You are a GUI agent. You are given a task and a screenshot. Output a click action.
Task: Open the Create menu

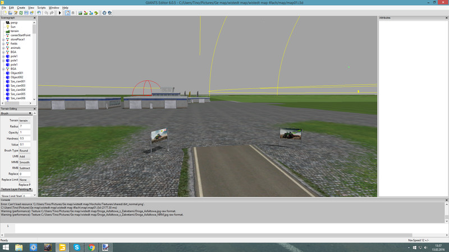(x=21, y=8)
